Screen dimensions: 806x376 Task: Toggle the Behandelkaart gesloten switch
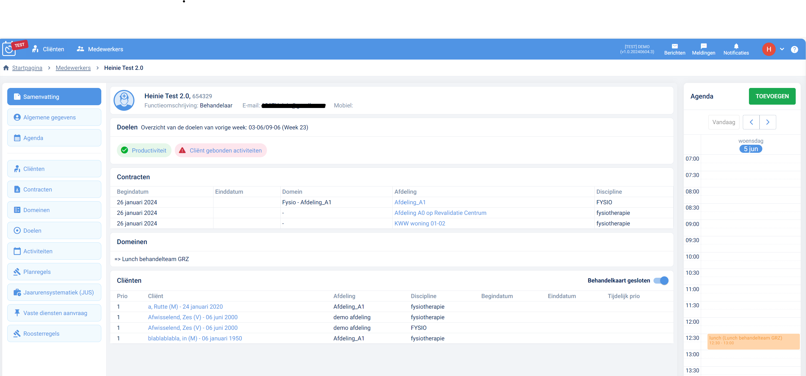[x=661, y=281]
